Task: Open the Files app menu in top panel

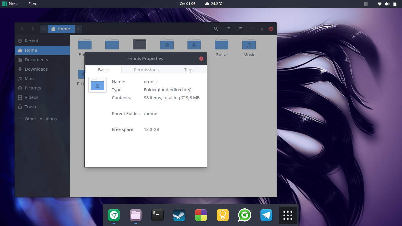Action: click(32, 4)
